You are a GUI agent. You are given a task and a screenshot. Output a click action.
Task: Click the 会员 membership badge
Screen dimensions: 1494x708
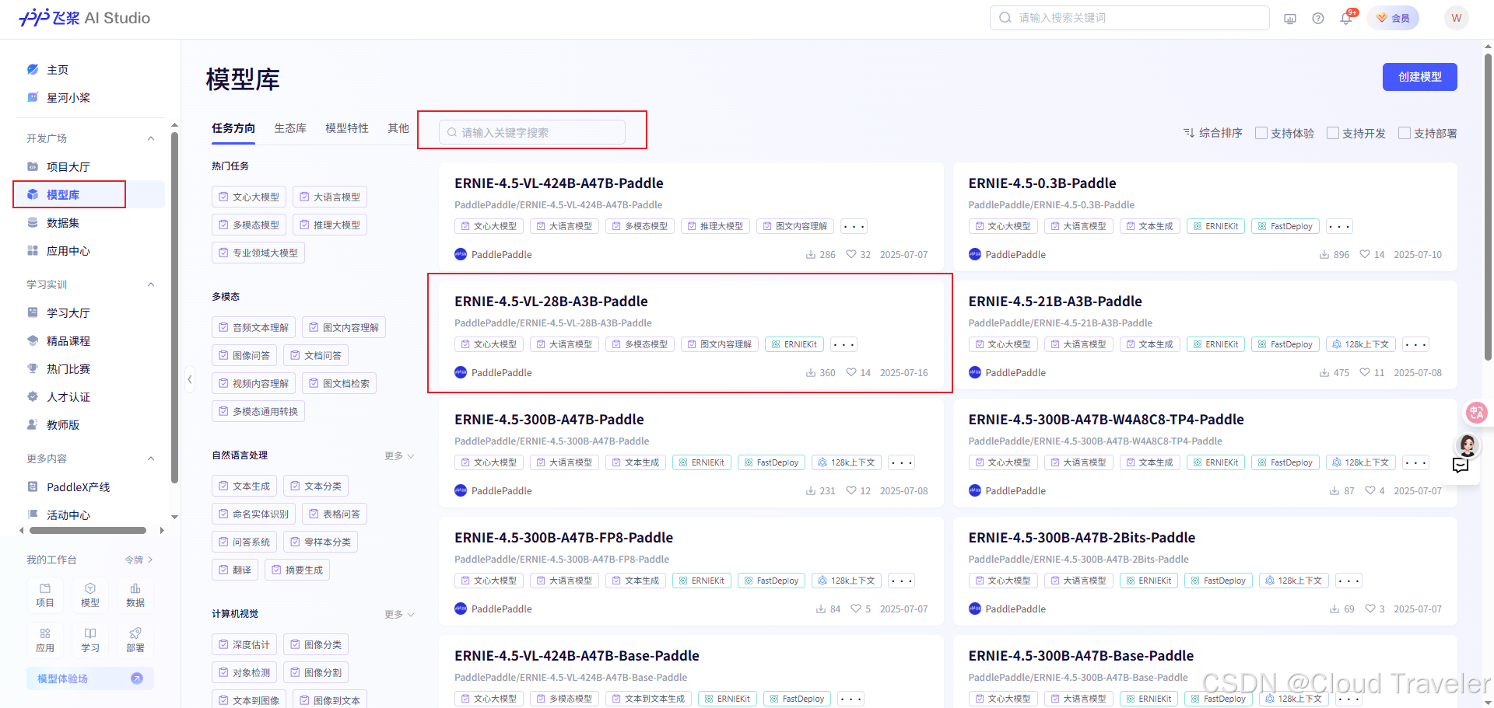pyautogui.click(x=1393, y=18)
